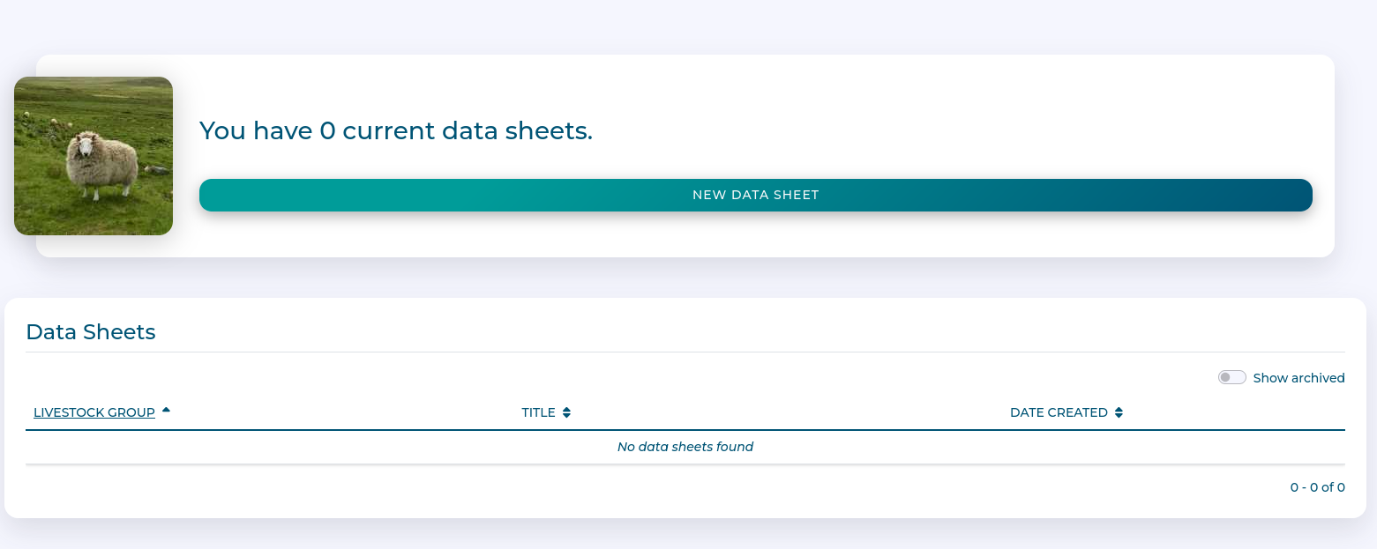Click the "Data Sheets" section heading

tap(91, 332)
